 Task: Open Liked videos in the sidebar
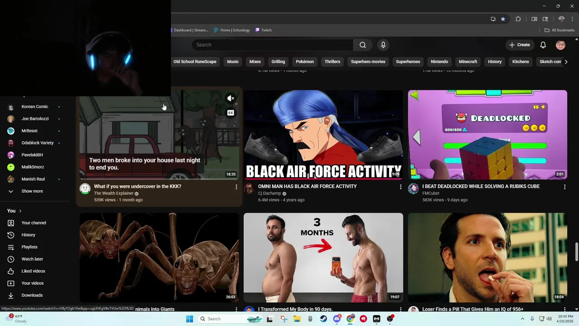point(33,271)
